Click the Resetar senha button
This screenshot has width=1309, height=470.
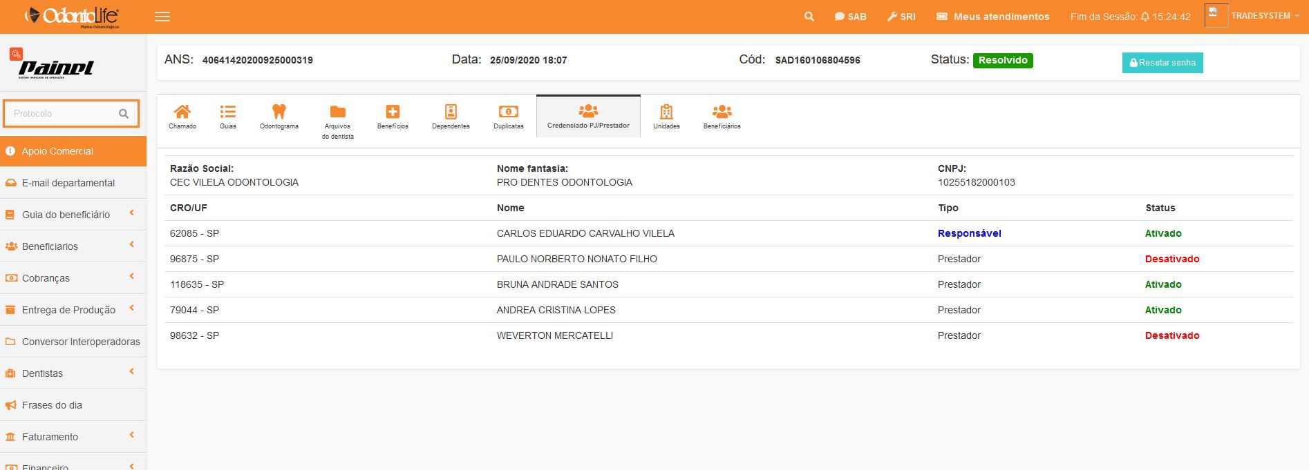click(1162, 63)
